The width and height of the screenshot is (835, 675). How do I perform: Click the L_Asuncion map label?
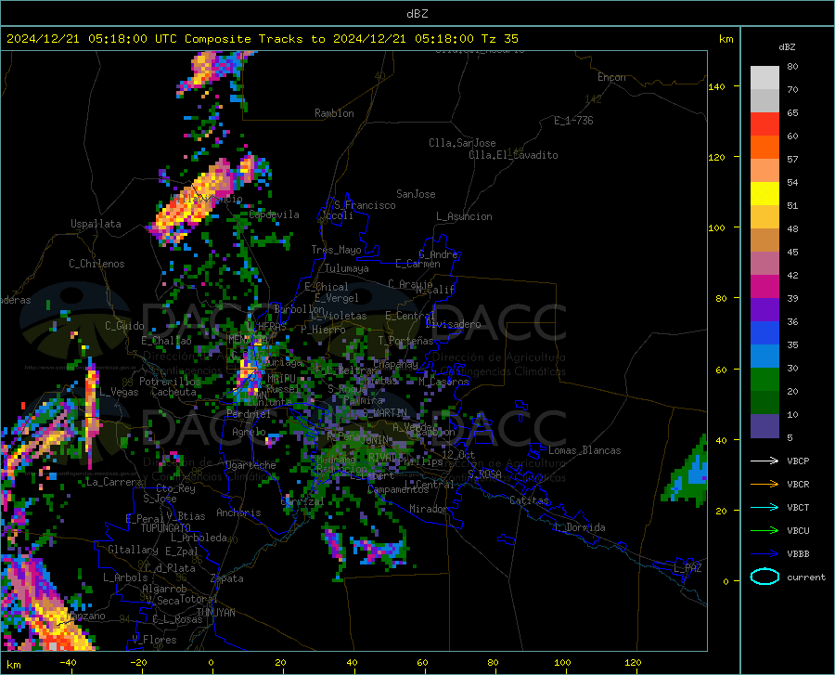coord(464,216)
